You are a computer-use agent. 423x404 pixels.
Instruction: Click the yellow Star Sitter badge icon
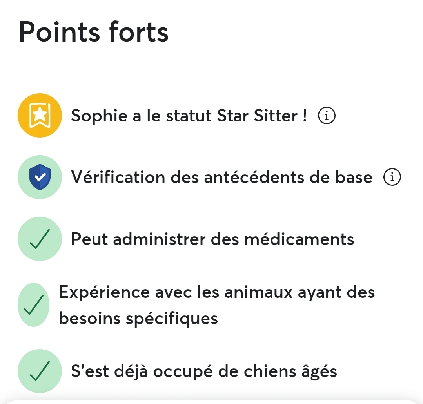[x=40, y=116]
